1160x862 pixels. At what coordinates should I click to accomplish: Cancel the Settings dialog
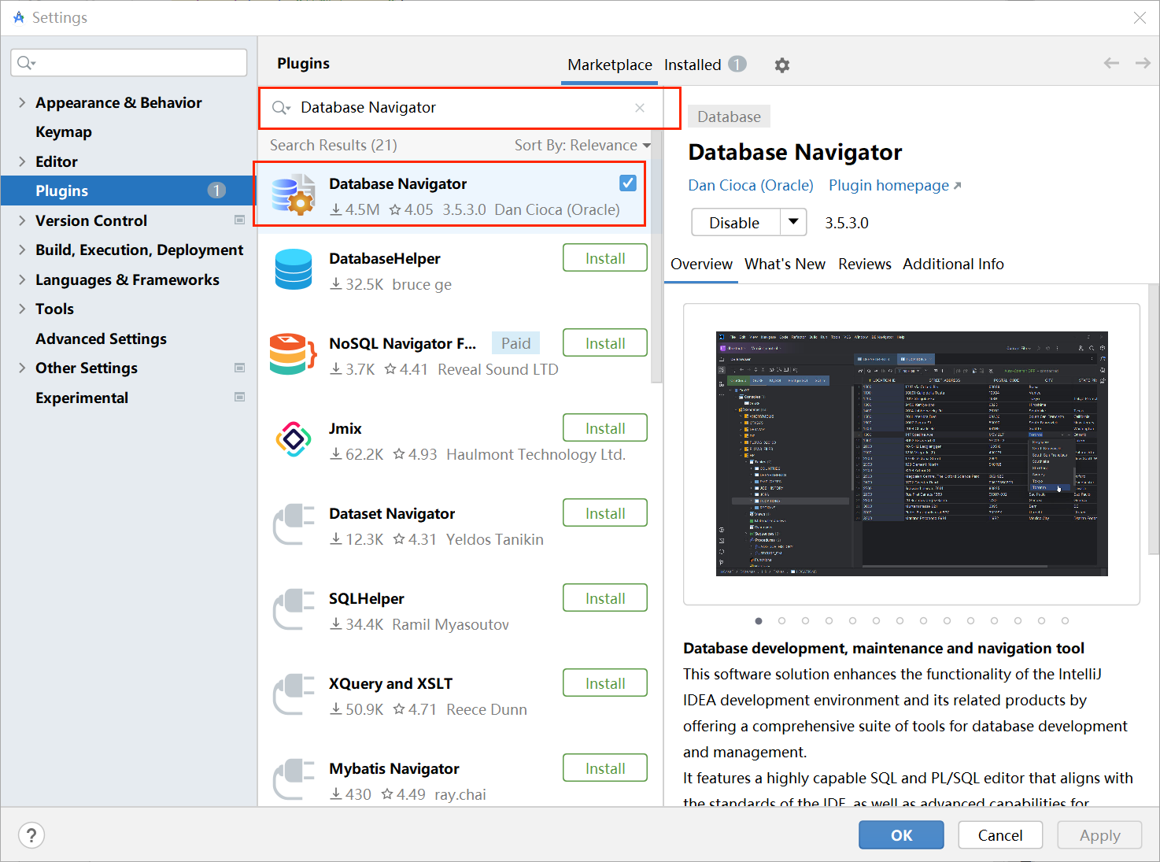pos(1000,835)
